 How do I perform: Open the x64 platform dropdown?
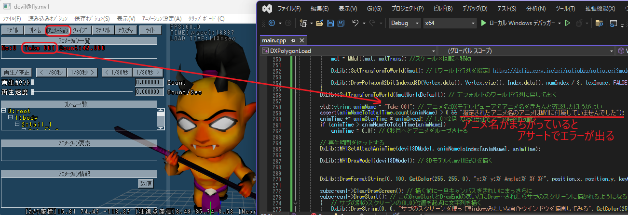(x=449, y=23)
